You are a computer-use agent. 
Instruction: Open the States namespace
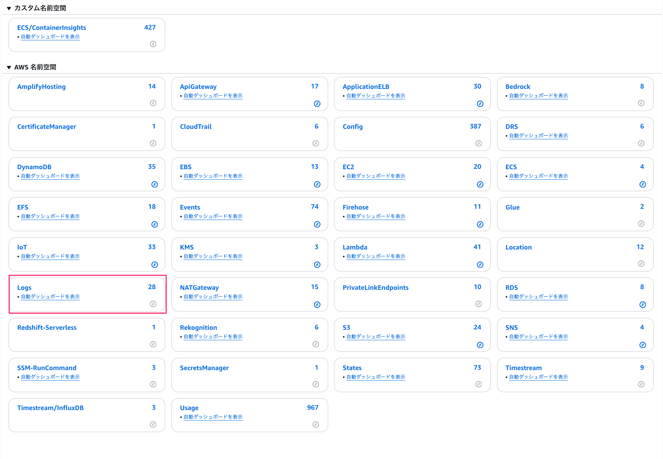click(352, 368)
